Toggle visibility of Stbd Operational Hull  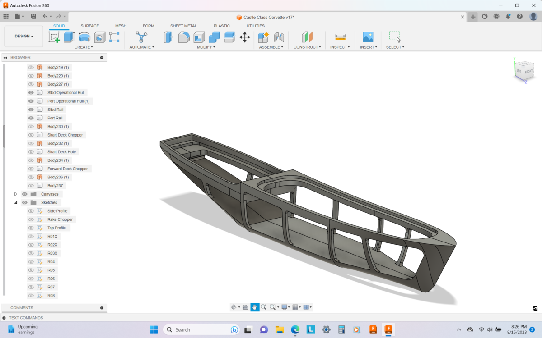tap(31, 93)
